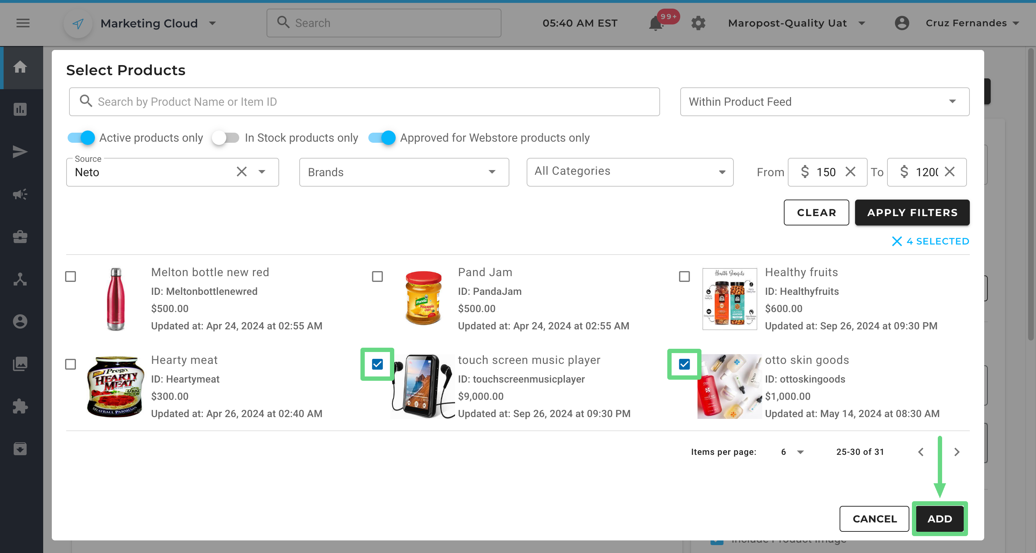Toggle Active products only switch
The image size is (1036, 553).
click(81, 138)
